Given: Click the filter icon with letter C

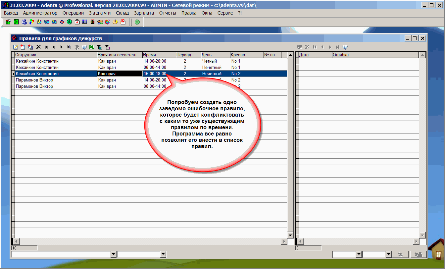Looking at the screenshot, I should 99,47.
